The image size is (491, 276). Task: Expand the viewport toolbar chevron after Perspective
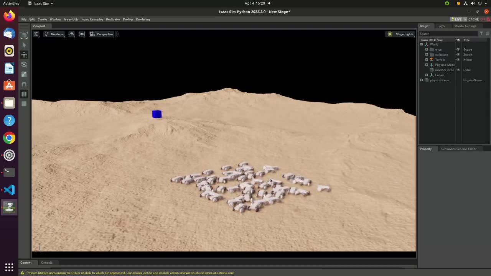point(117,34)
